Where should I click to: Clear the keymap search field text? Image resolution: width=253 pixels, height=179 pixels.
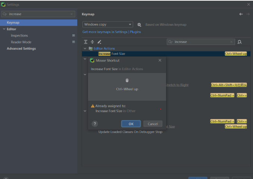pyautogui.click(x=231, y=42)
